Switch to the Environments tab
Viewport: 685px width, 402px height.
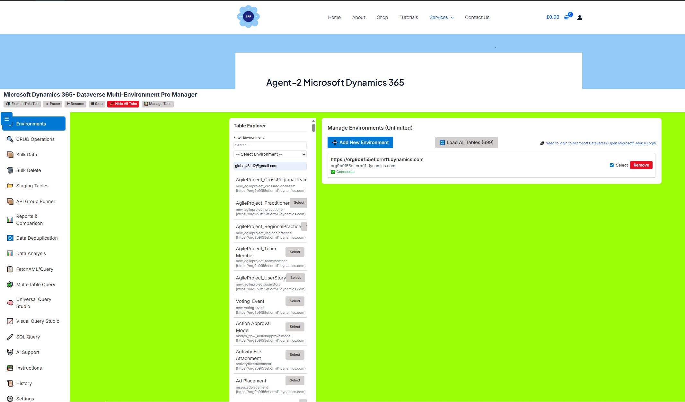pos(31,124)
